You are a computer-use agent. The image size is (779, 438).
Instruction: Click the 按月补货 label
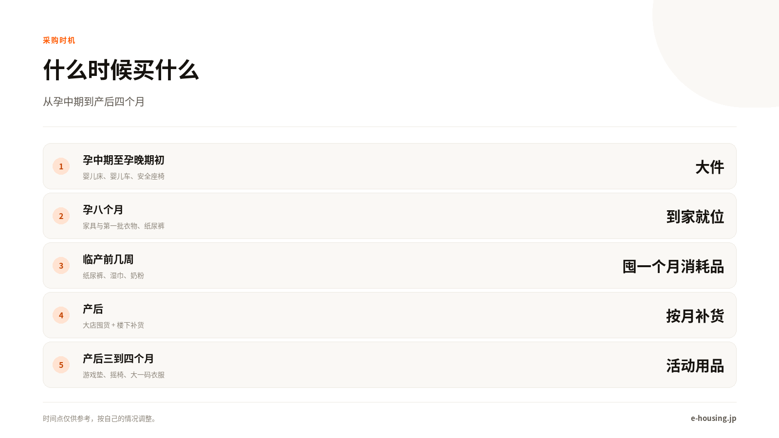[x=695, y=316]
